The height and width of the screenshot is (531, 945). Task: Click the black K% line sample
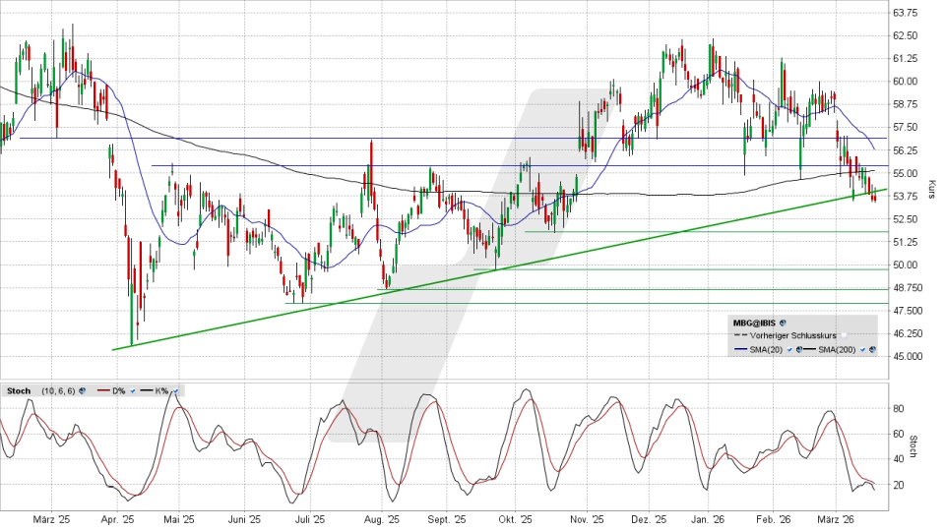[x=147, y=390]
